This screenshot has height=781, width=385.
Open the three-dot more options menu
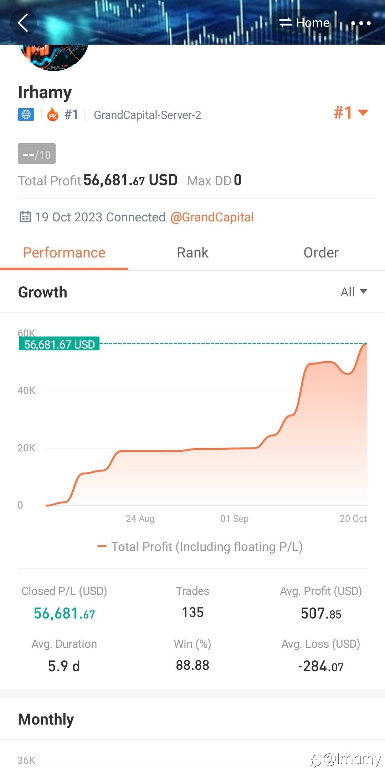(361, 23)
